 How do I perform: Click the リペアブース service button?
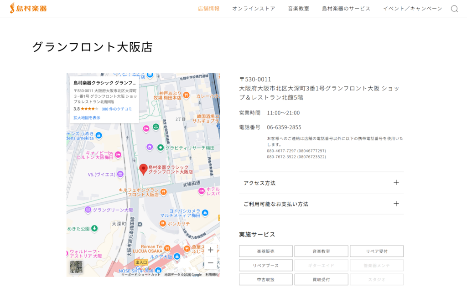pos(266,265)
